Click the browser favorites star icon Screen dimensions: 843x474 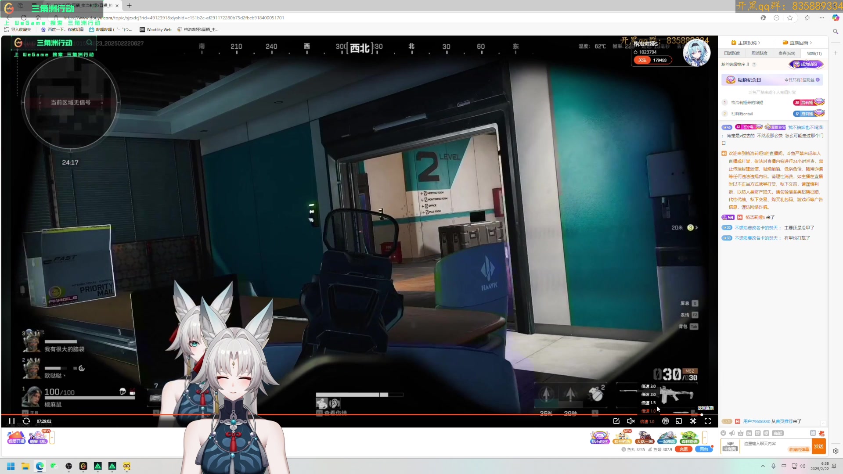(790, 18)
